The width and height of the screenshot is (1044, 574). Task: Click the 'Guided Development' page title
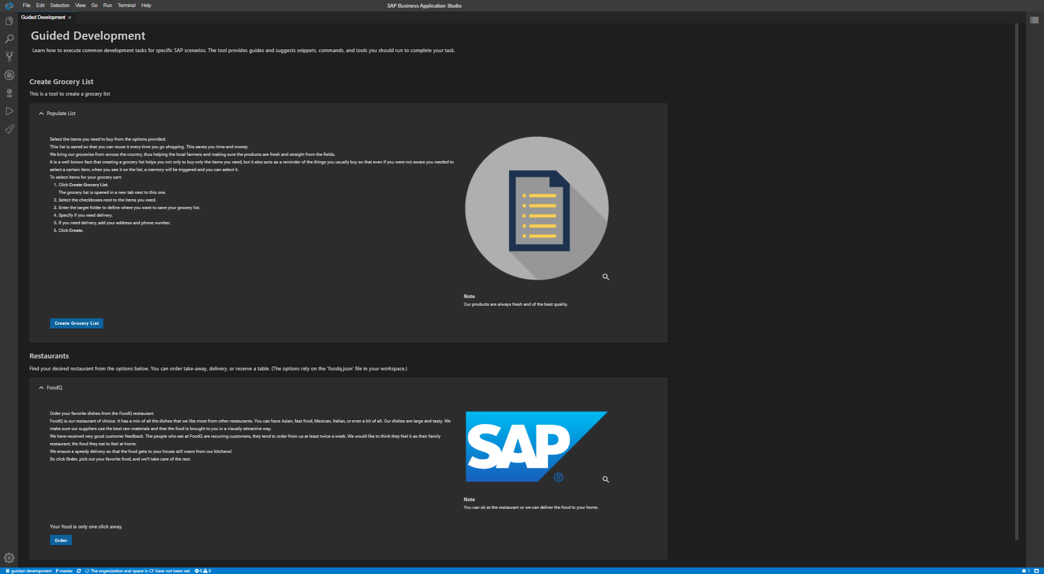tap(88, 36)
